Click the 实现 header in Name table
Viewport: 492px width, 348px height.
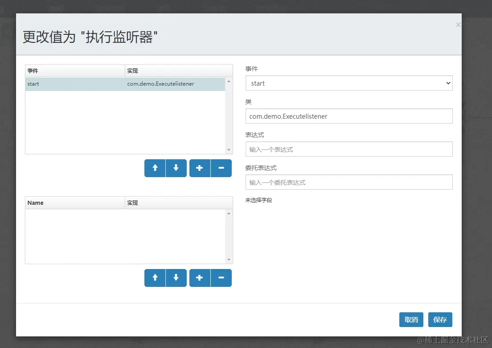click(x=179, y=203)
